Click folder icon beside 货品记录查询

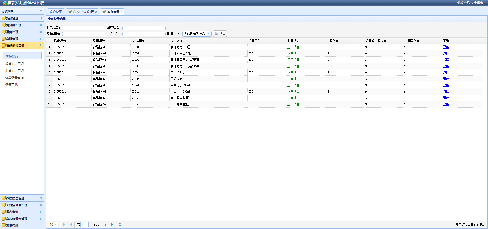(4, 45)
